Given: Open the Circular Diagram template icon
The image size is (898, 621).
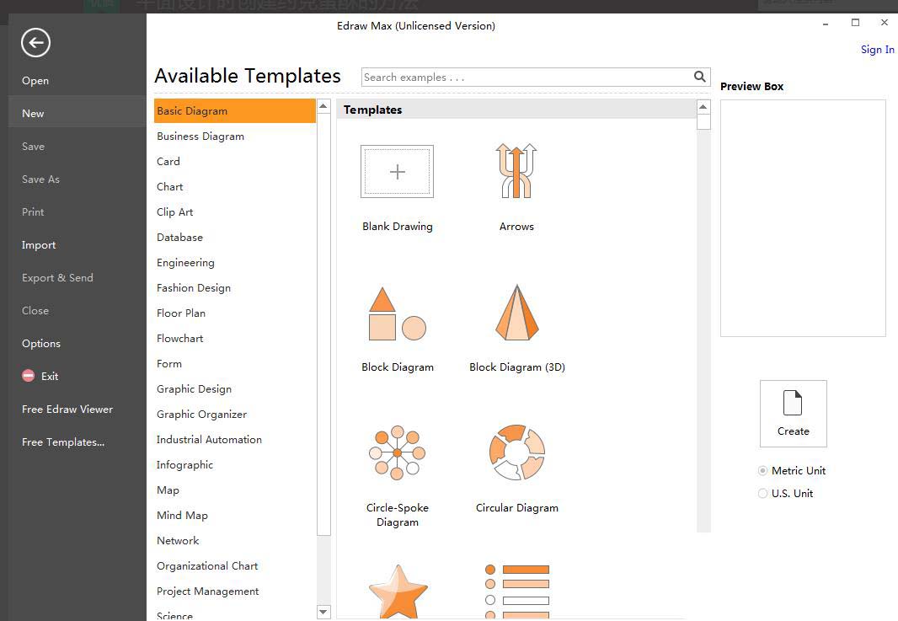Looking at the screenshot, I should point(516,452).
